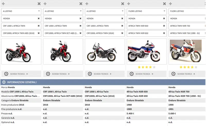Clear AFRICA TWIN NXR 650 model field X
Screen dimensions: 206x126
(164, 26)
